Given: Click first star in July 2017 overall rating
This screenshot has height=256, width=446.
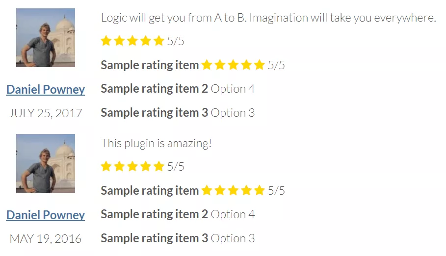Looking at the screenshot, I should [x=106, y=41].
